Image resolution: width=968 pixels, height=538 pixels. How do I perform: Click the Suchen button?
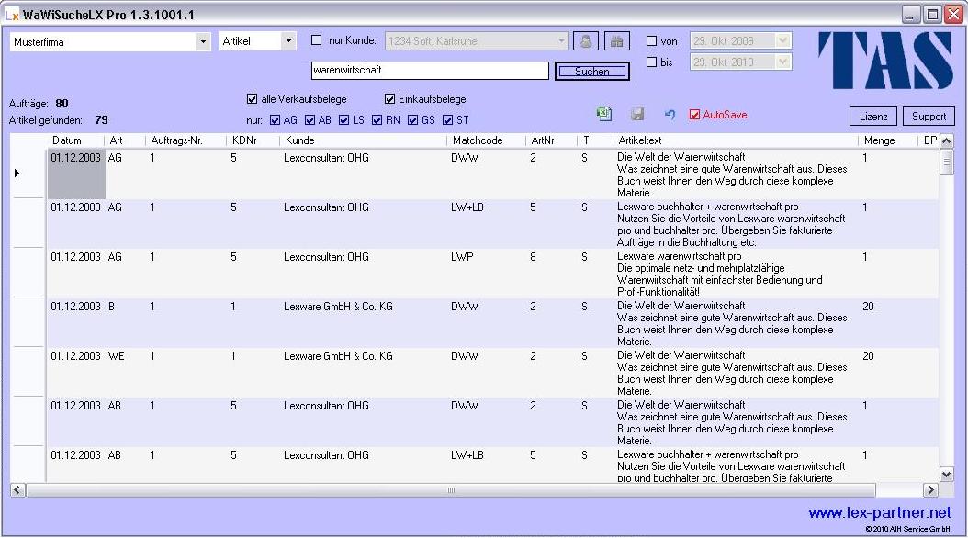tap(592, 72)
